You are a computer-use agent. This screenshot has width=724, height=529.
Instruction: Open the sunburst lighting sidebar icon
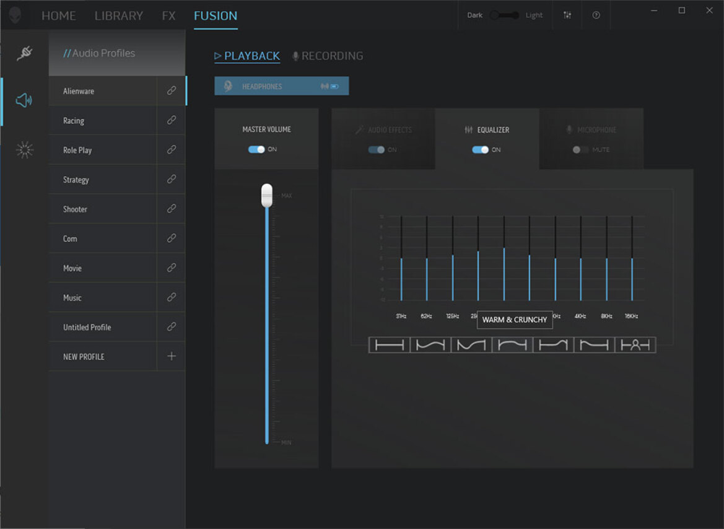25,150
